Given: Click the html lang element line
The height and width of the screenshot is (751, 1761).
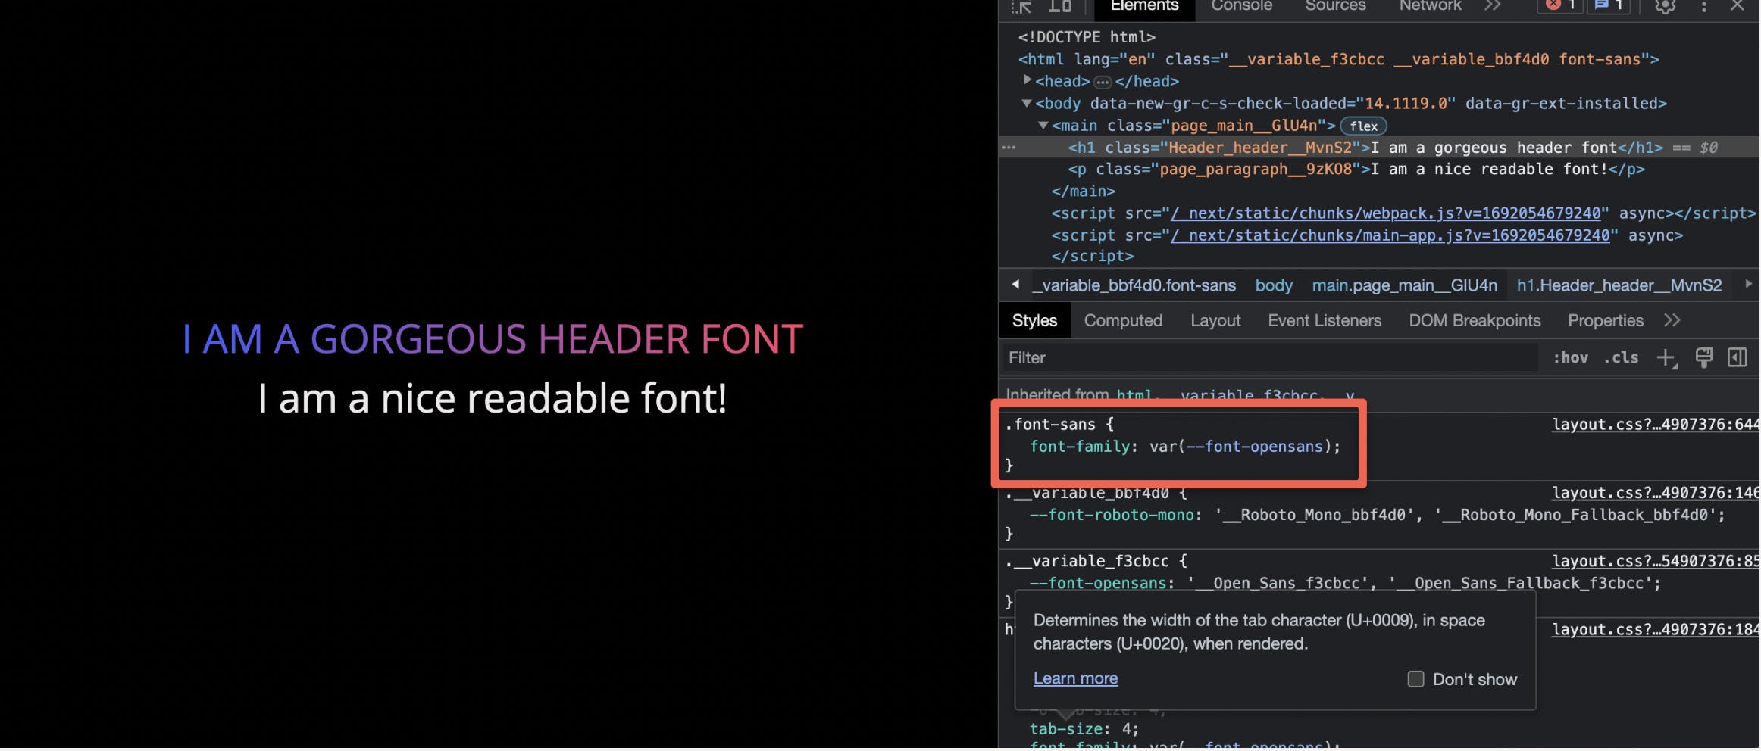Looking at the screenshot, I should coord(1338,59).
